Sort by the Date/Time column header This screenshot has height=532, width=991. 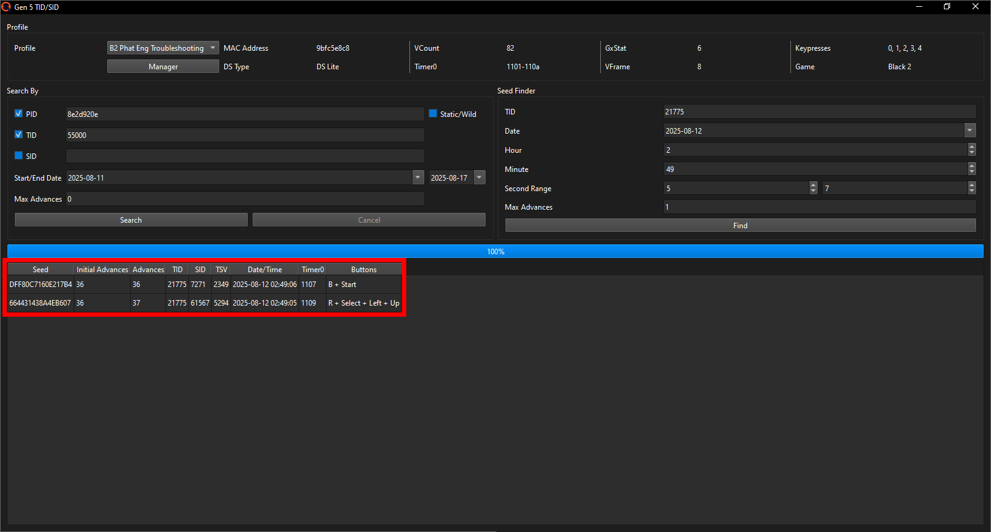[264, 270]
